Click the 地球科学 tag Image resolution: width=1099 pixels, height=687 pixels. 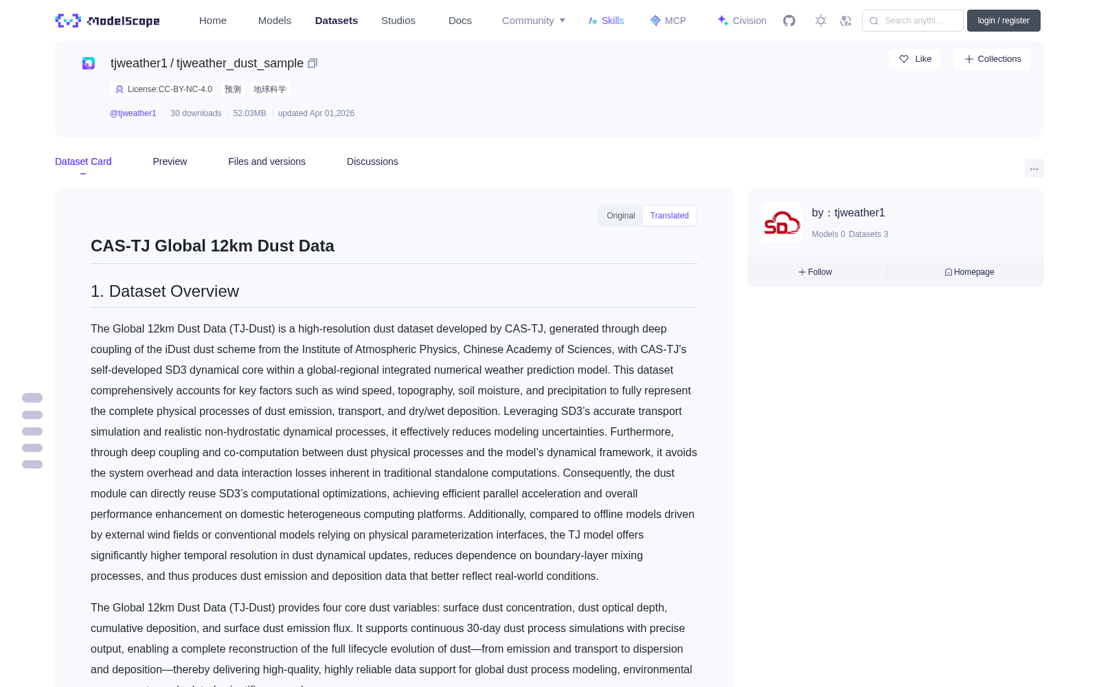[x=270, y=89]
